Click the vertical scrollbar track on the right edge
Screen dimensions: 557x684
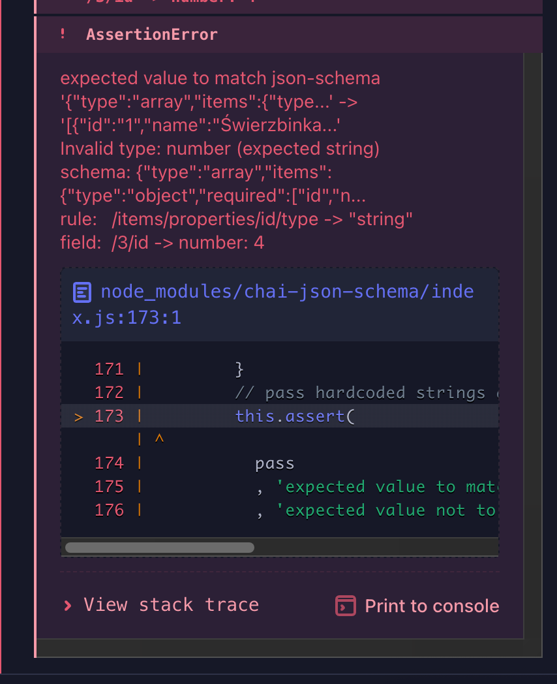[x=533, y=326]
